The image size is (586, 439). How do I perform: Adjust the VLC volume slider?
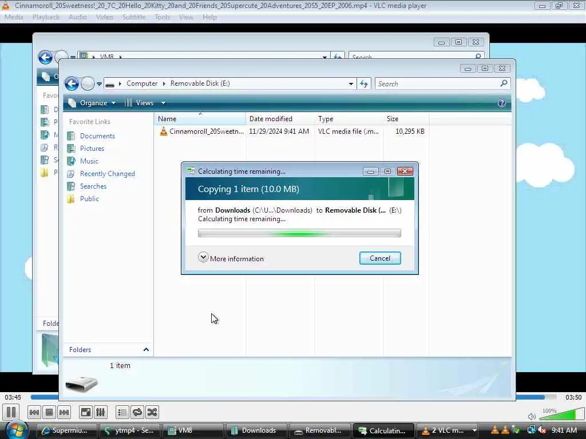click(561, 414)
